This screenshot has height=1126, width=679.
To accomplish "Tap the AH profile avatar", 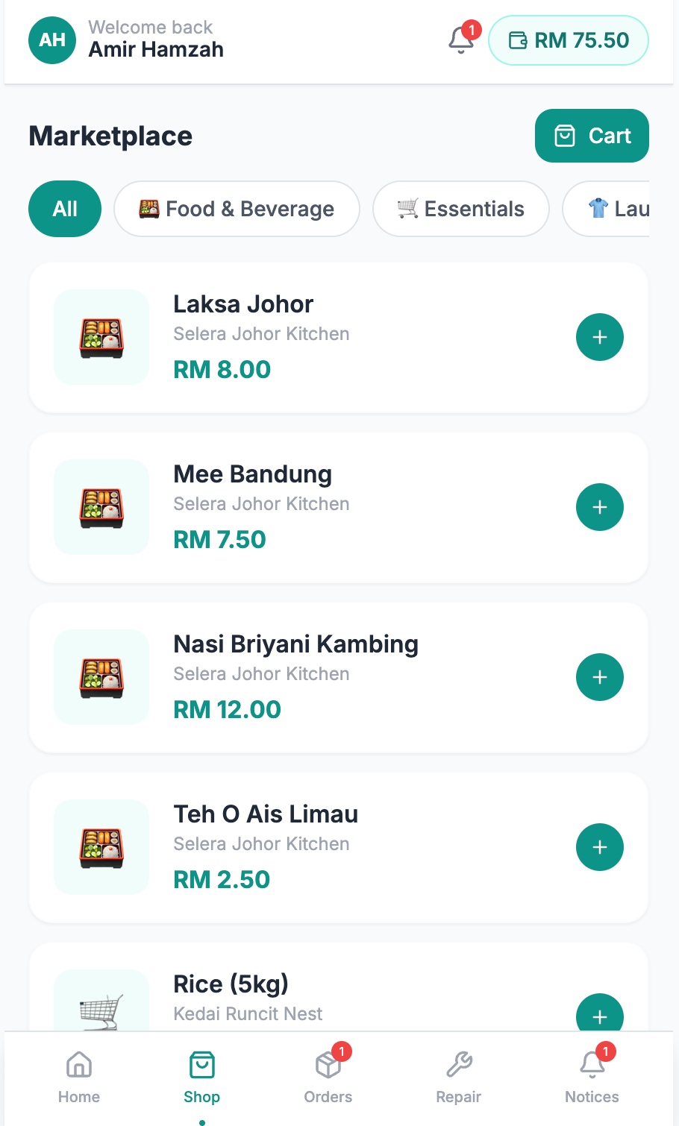I will pyautogui.click(x=52, y=40).
